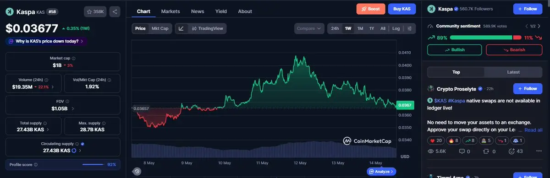Click the $KAS cashtag in the post
The width and height of the screenshot is (550, 178).
click(x=440, y=101)
